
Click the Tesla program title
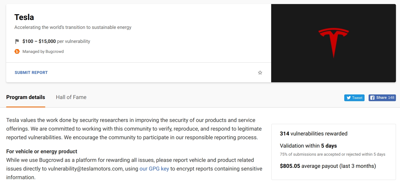(24, 17)
